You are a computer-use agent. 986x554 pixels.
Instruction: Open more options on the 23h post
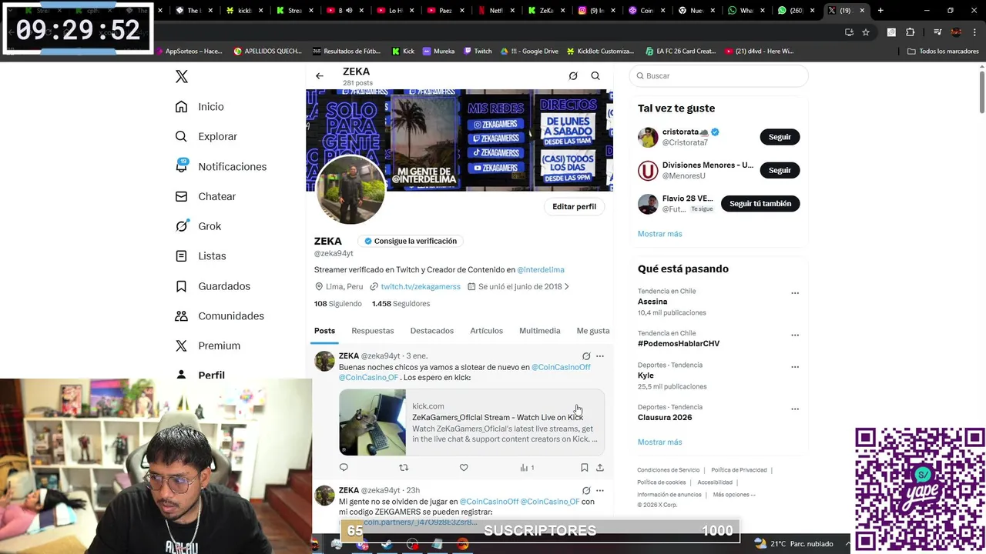click(x=600, y=490)
